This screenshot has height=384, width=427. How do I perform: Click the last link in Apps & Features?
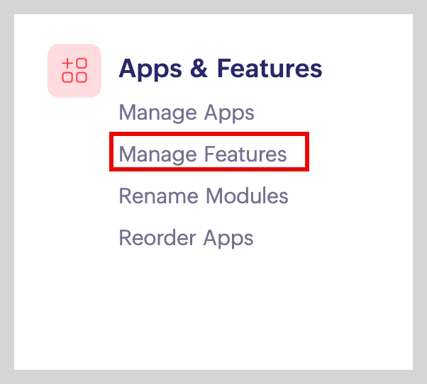coord(186,237)
